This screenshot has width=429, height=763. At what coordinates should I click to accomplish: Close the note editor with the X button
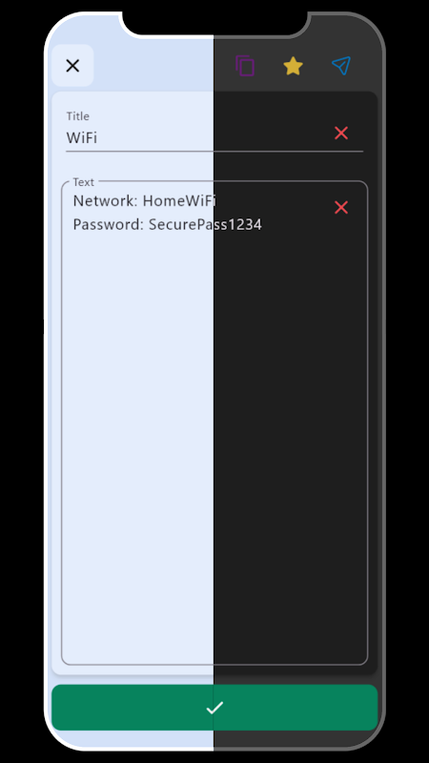pos(72,66)
